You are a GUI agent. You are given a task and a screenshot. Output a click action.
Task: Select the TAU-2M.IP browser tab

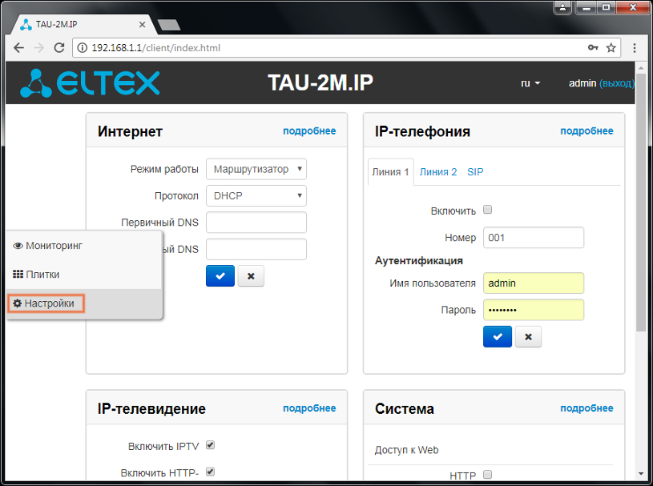(x=83, y=25)
